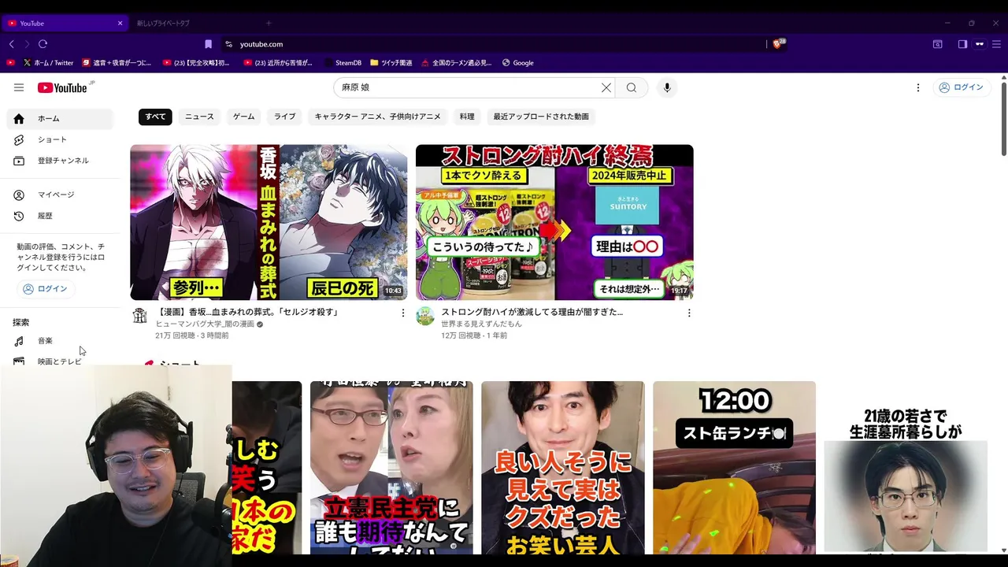
Task: Click the YouTube logo
Action: coord(62,87)
